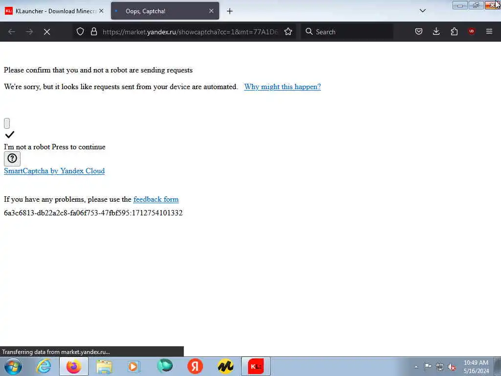Minimize the Firefox window

point(460,5)
